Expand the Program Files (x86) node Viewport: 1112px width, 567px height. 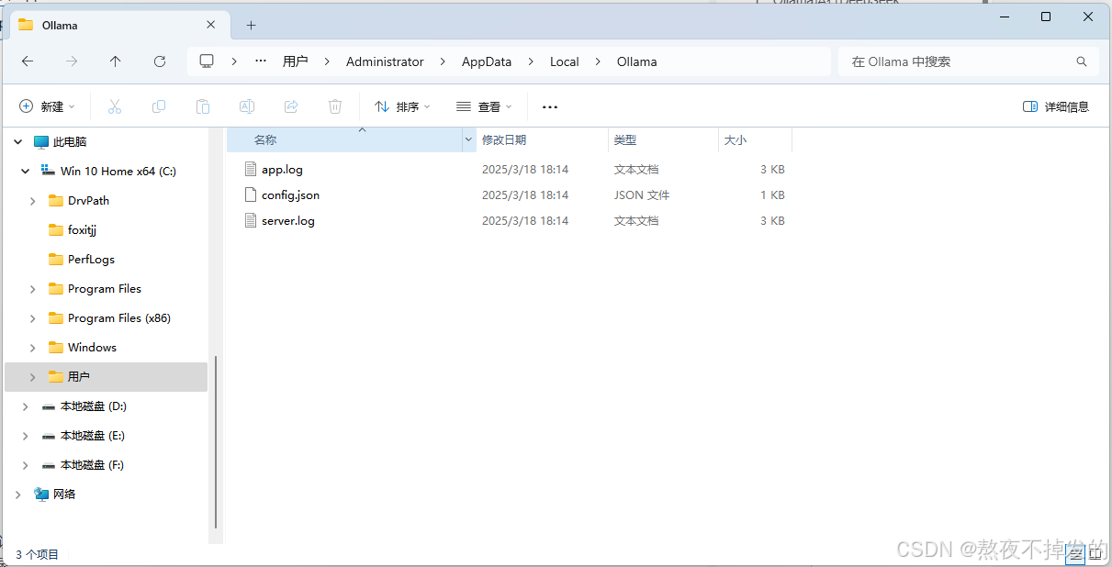[33, 318]
